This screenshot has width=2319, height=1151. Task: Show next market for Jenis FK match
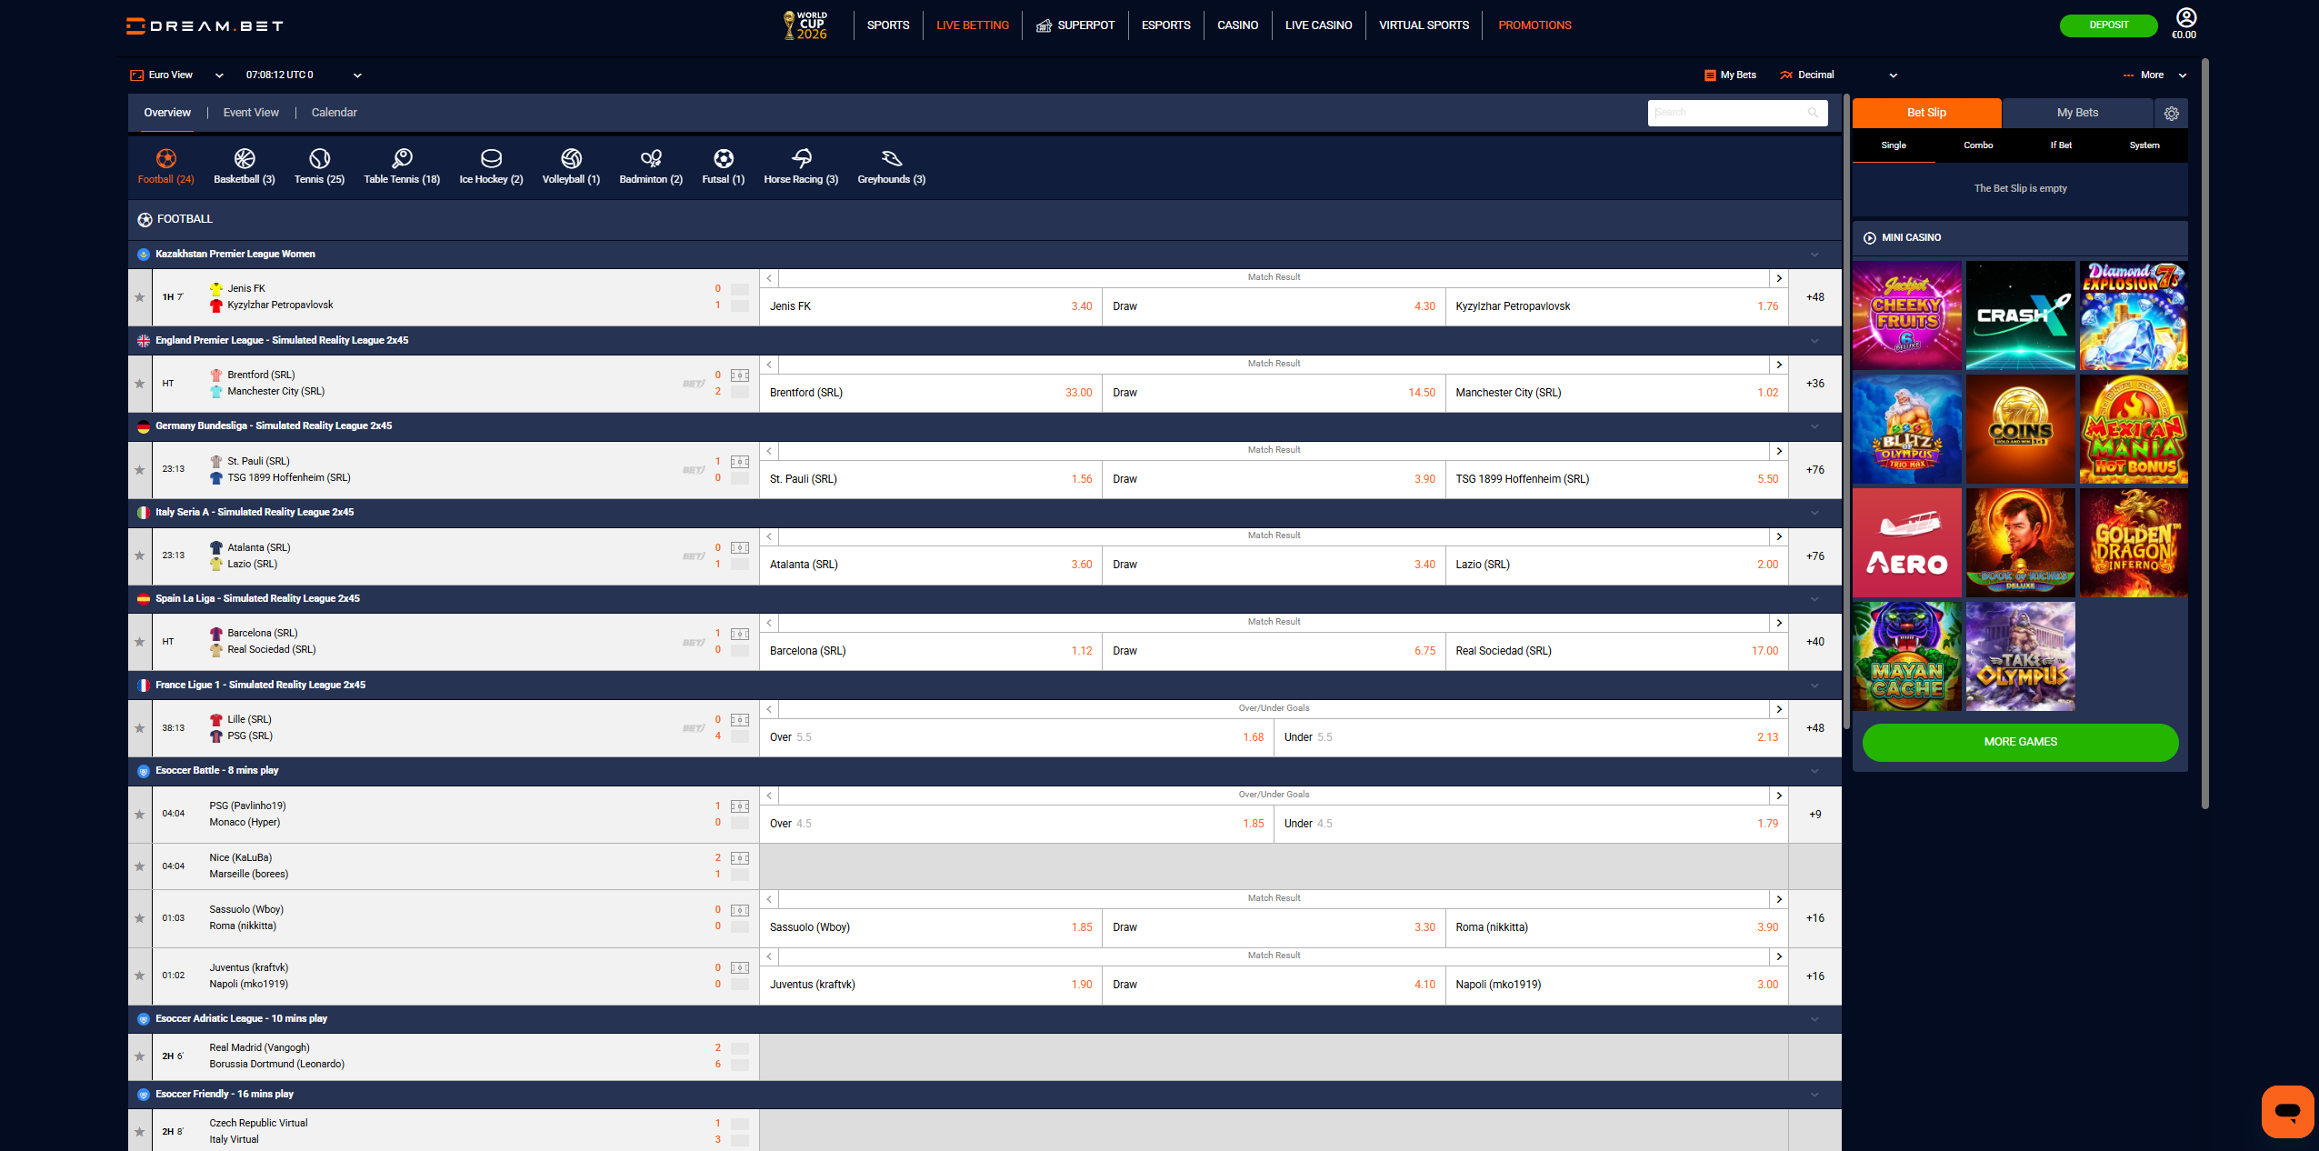[1779, 278]
